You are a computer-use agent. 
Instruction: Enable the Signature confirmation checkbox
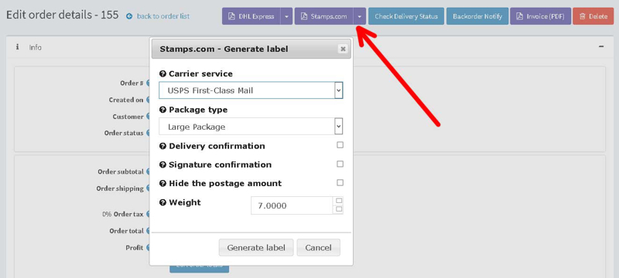(340, 164)
